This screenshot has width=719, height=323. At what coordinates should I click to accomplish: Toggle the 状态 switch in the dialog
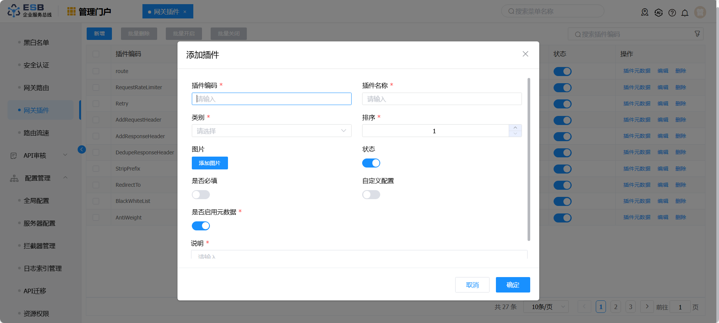[371, 163]
